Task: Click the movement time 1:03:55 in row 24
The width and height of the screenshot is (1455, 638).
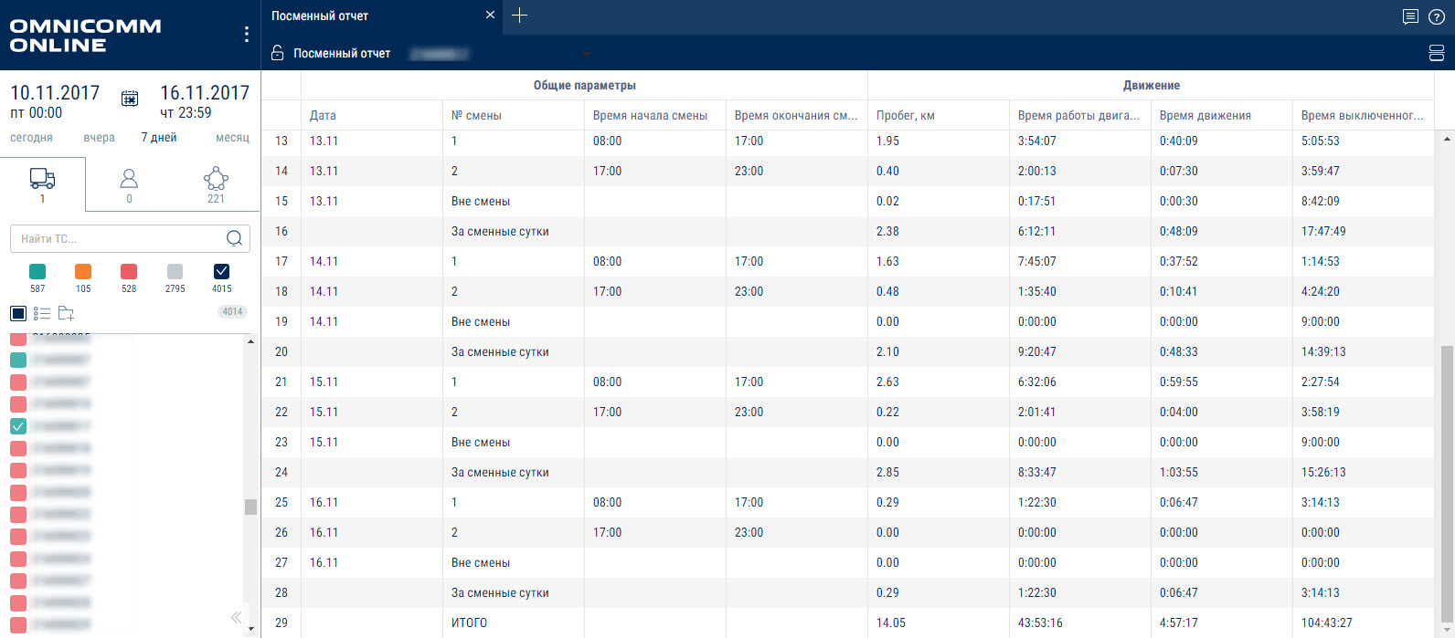Action: (1179, 472)
